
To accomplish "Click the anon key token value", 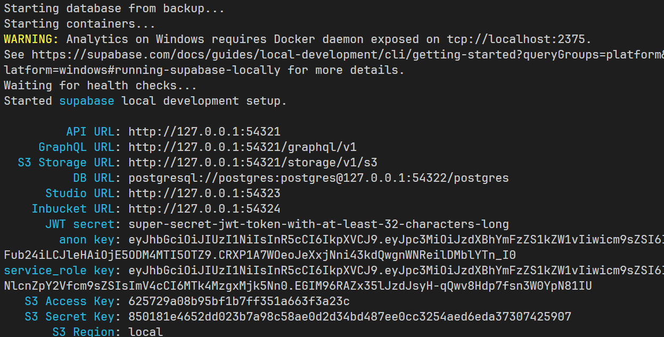I will tap(394, 240).
